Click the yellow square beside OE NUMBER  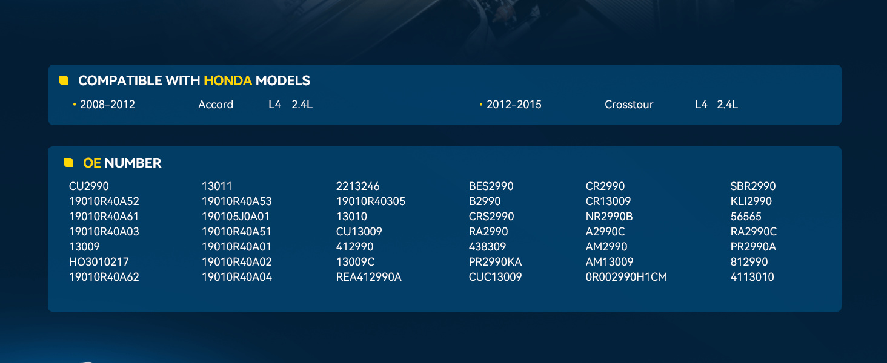tap(68, 162)
